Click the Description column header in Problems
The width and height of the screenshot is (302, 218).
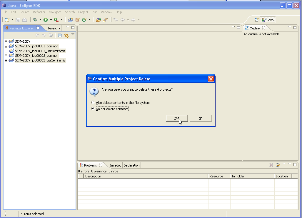93,176
